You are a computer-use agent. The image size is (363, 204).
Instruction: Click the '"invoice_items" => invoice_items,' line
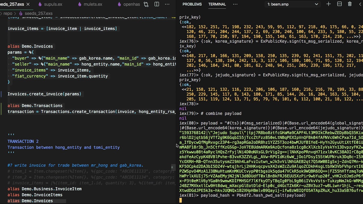click(x=52, y=70)
